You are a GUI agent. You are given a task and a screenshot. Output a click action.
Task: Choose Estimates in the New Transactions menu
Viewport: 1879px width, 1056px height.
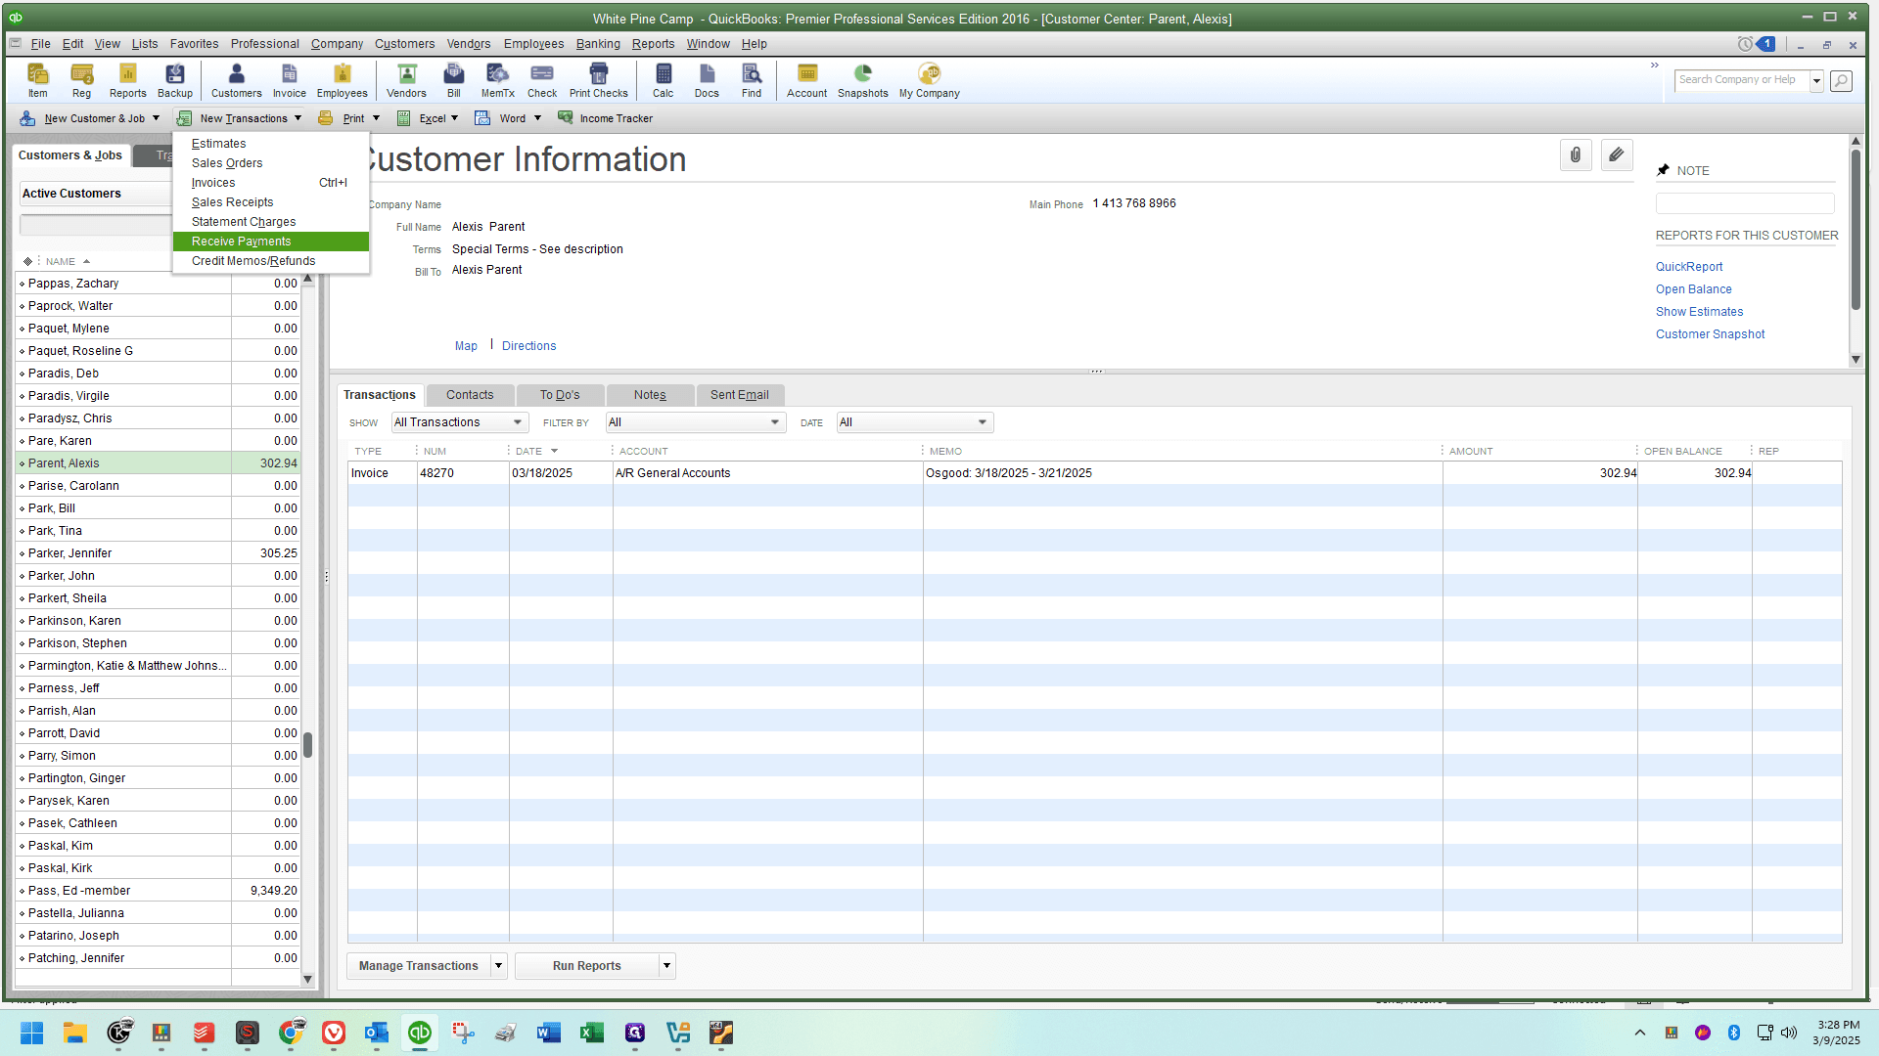pos(271,144)
